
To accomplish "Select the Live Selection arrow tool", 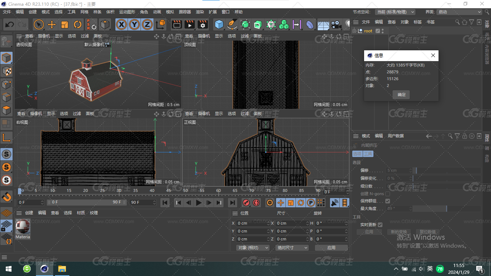I will pos(39,24).
